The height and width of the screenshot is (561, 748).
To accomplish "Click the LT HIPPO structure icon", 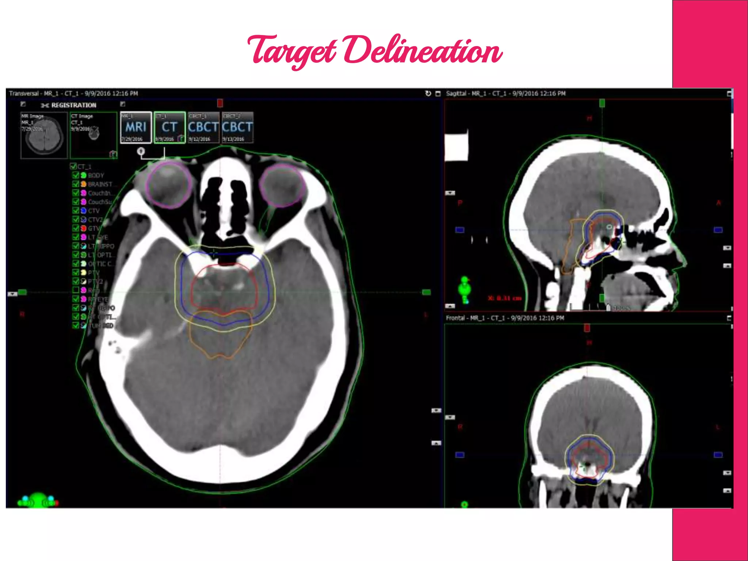I will [83, 246].
